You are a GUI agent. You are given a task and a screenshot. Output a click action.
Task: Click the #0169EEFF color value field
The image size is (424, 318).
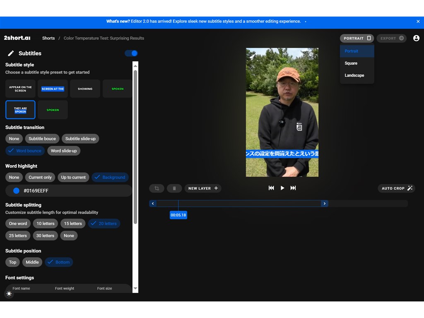click(x=69, y=190)
